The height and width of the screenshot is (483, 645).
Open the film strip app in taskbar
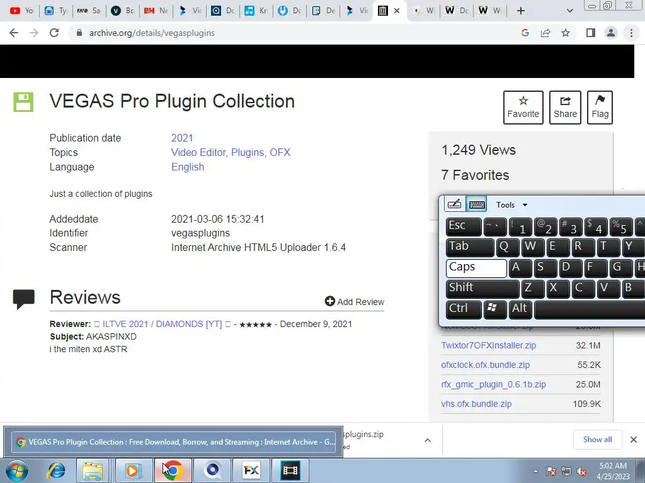tap(290, 470)
